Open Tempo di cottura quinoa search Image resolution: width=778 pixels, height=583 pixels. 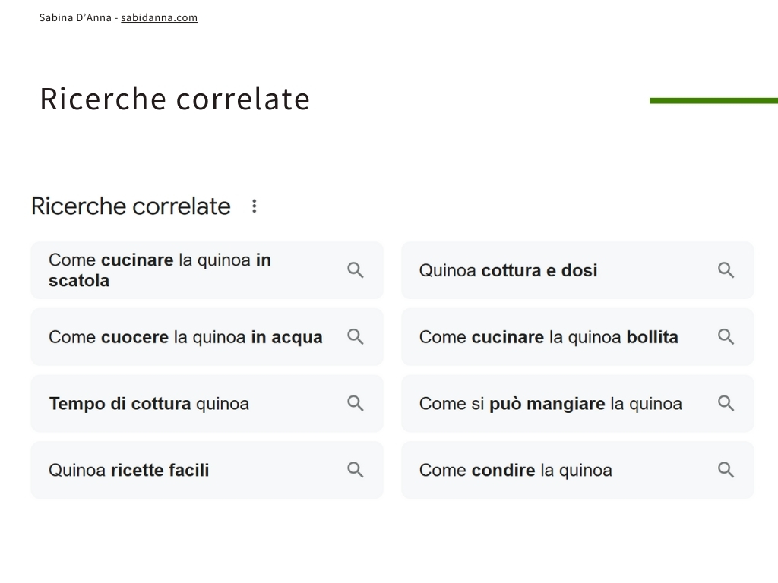207,403
